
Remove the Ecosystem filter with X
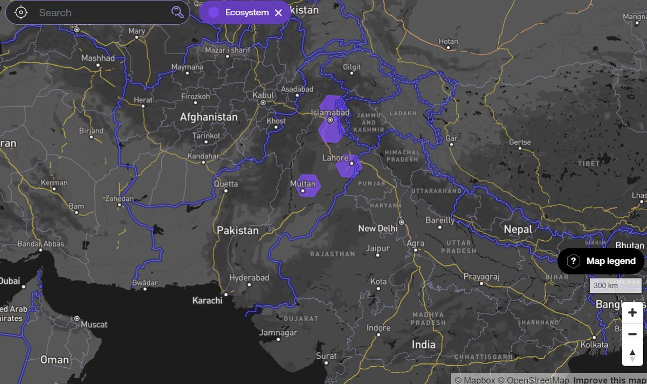coord(278,12)
